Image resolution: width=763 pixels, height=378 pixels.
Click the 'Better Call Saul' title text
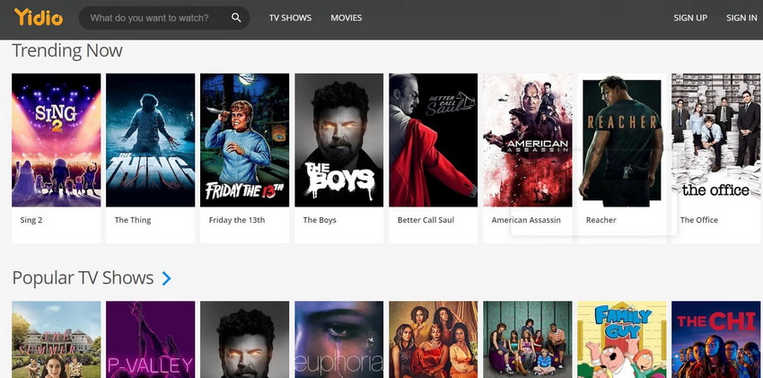(x=425, y=220)
